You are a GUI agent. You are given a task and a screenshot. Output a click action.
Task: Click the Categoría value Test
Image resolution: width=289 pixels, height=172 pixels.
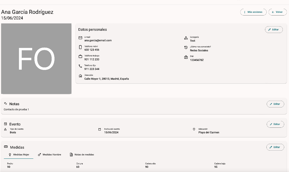[x=192, y=41]
